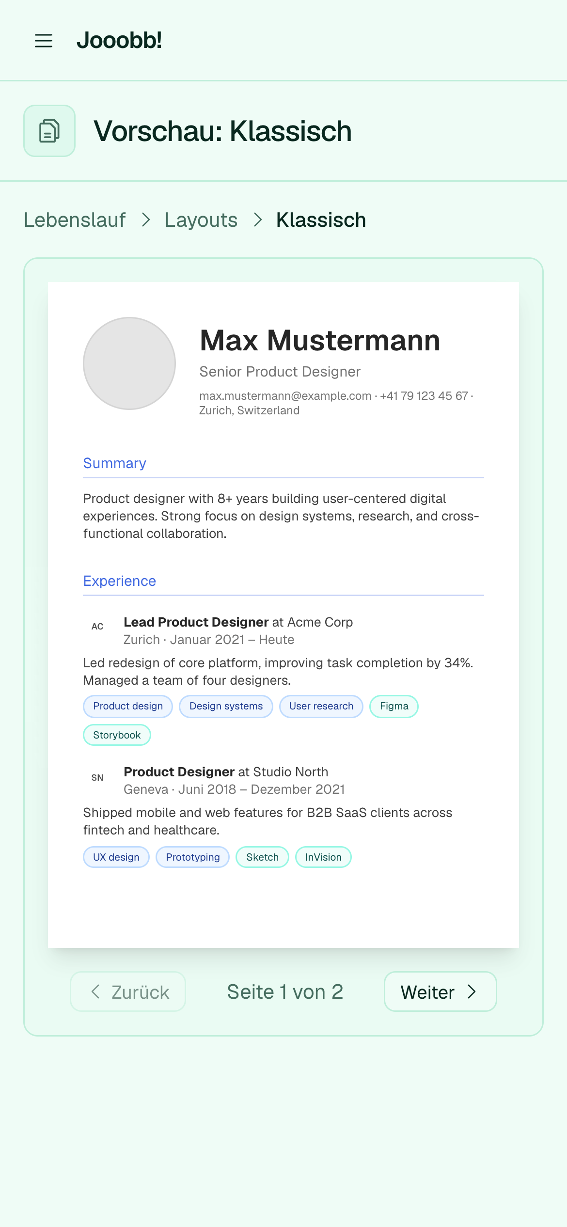Viewport: 567px width, 1227px height.
Task: Go to Lebenslauf breadcrumb
Action: click(x=75, y=220)
